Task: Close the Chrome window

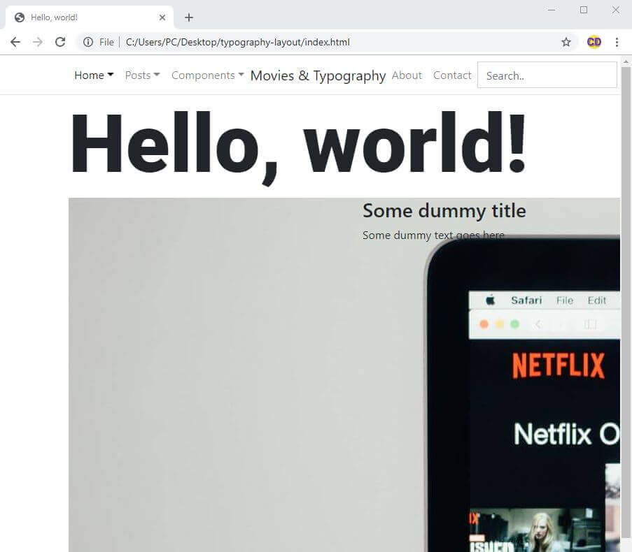Action: point(615,10)
